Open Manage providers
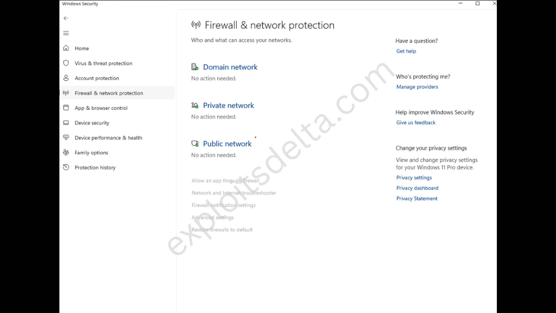556x313 pixels. click(417, 86)
